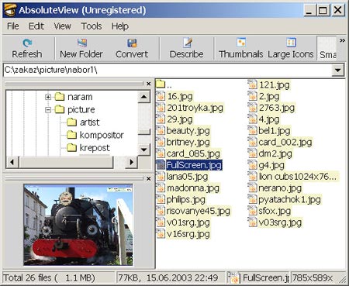
Task: Select the v16srg.jpg file icon
Action: (x=161, y=233)
